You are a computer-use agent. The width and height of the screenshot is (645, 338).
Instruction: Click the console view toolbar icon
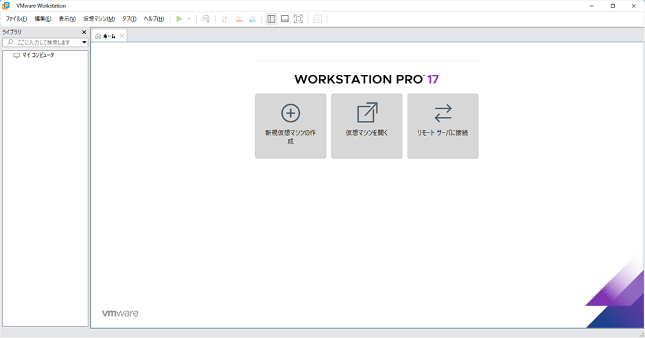(317, 19)
